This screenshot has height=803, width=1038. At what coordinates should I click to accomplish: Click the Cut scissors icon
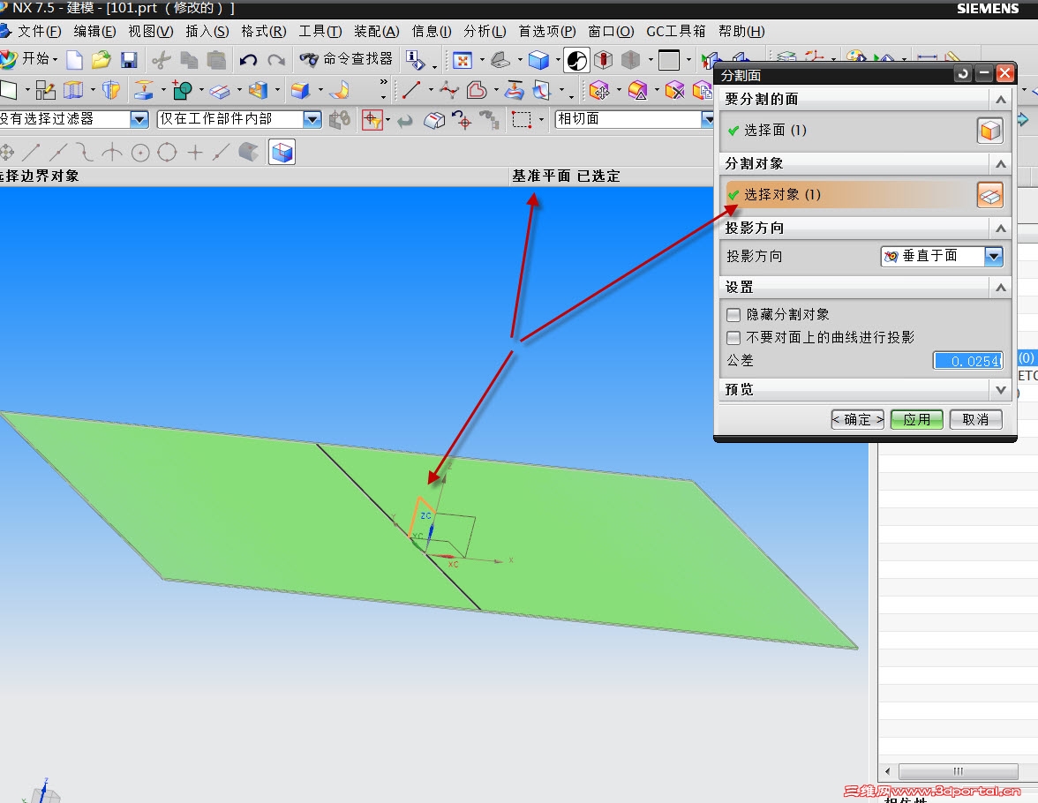point(161,60)
